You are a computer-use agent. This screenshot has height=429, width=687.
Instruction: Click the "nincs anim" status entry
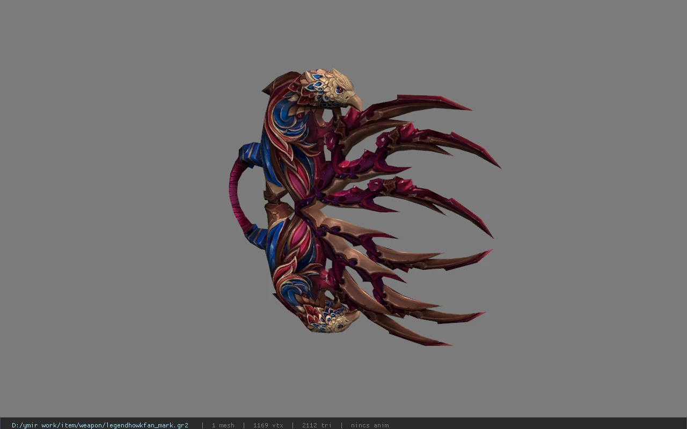click(x=370, y=425)
